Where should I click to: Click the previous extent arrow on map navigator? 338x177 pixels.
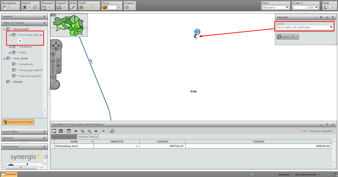tap(58, 60)
